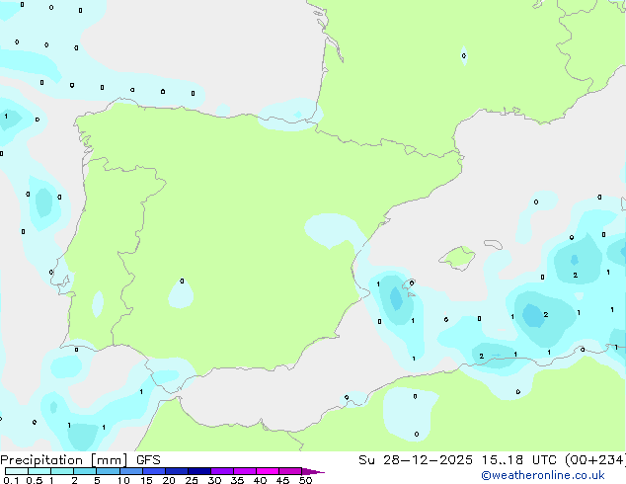Click the 'GFS' model label
The width and height of the screenshot is (626, 484).
coord(148,460)
